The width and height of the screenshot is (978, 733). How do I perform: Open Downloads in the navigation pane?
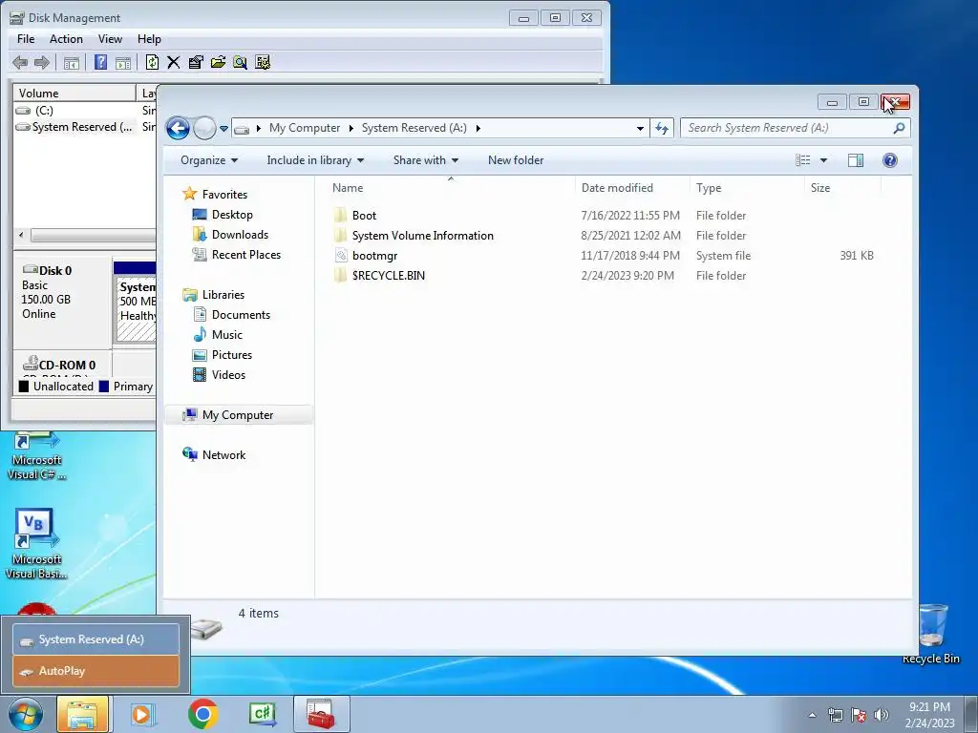point(231,235)
